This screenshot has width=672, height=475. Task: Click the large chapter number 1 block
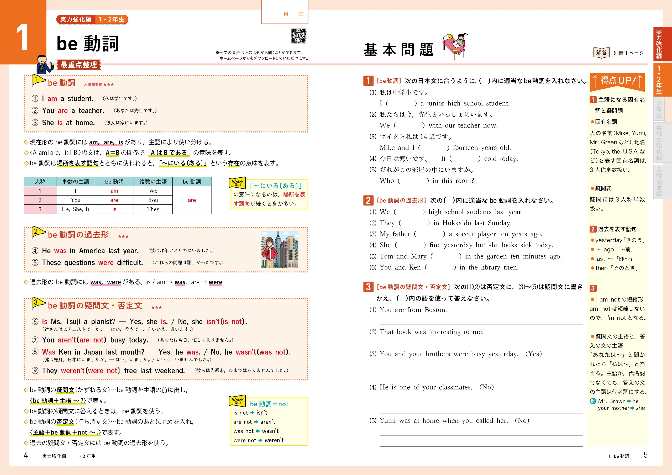click(x=23, y=32)
